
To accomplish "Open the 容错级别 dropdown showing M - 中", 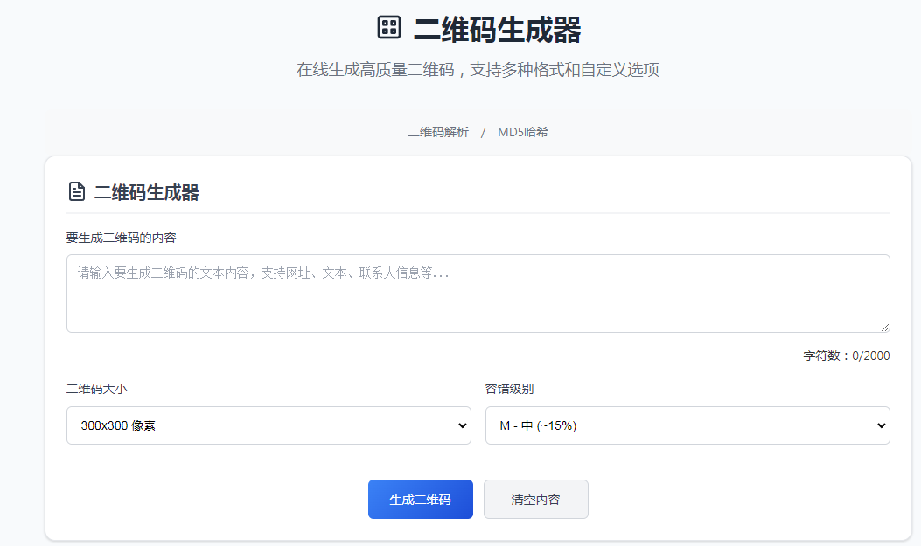I will click(x=687, y=425).
